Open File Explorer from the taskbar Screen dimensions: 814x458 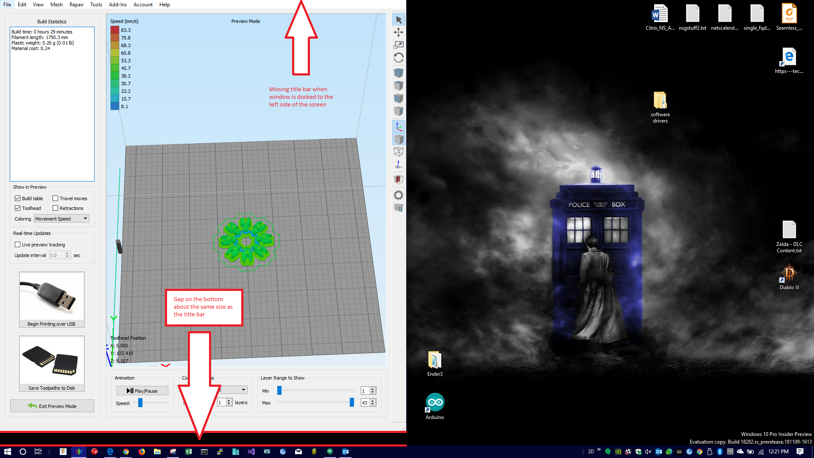point(157,452)
